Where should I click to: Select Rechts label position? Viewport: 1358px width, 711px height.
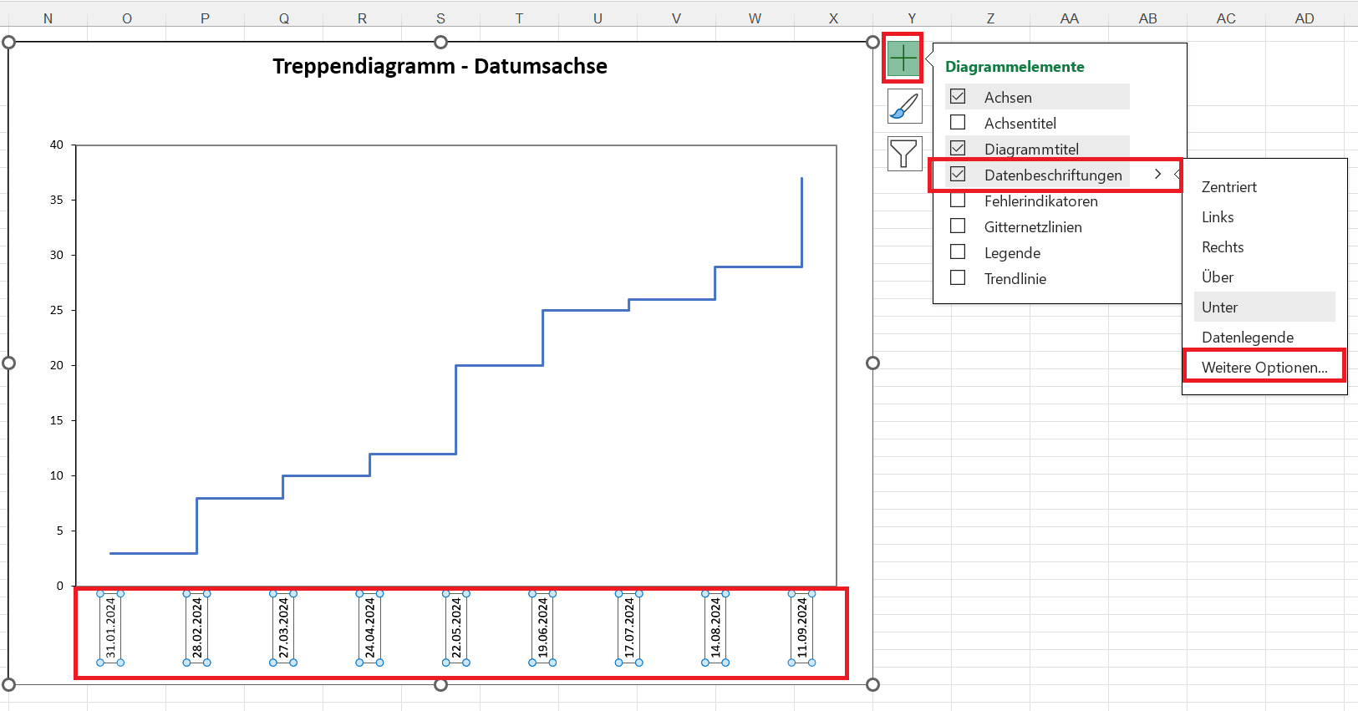coord(1223,247)
